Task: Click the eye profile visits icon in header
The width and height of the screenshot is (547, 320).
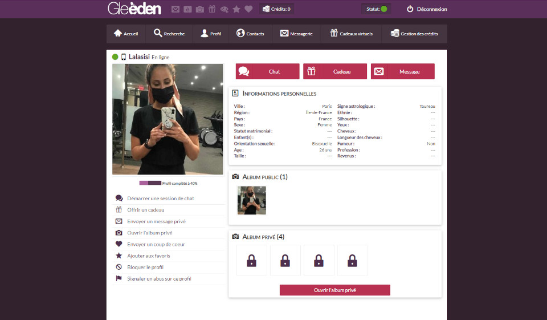Action: click(224, 10)
